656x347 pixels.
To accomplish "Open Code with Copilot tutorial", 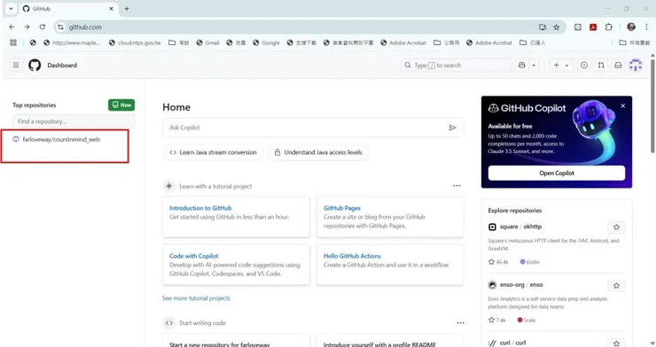I will pyautogui.click(x=194, y=256).
